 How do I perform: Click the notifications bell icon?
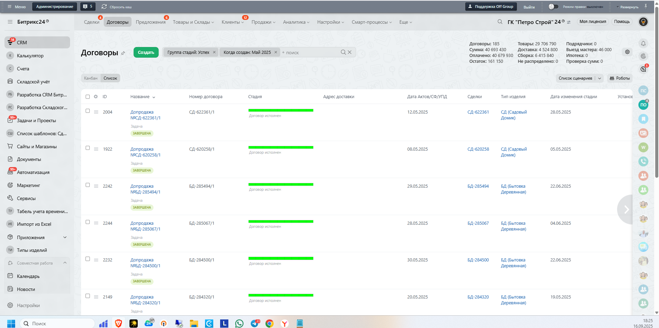pyautogui.click(x=643, y=44)
